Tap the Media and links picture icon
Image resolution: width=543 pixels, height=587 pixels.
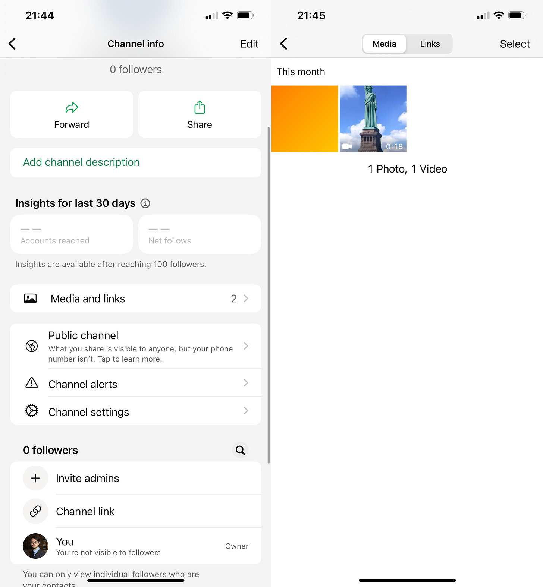[x=30, y=299]
